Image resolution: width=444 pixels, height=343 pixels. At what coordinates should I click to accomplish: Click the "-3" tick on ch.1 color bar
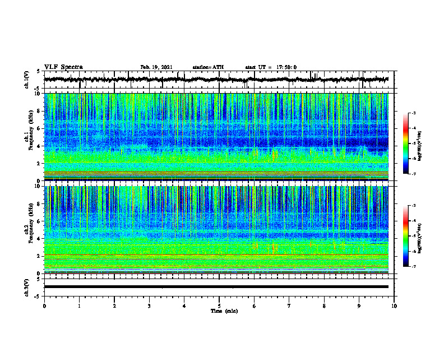coord(414,113)
